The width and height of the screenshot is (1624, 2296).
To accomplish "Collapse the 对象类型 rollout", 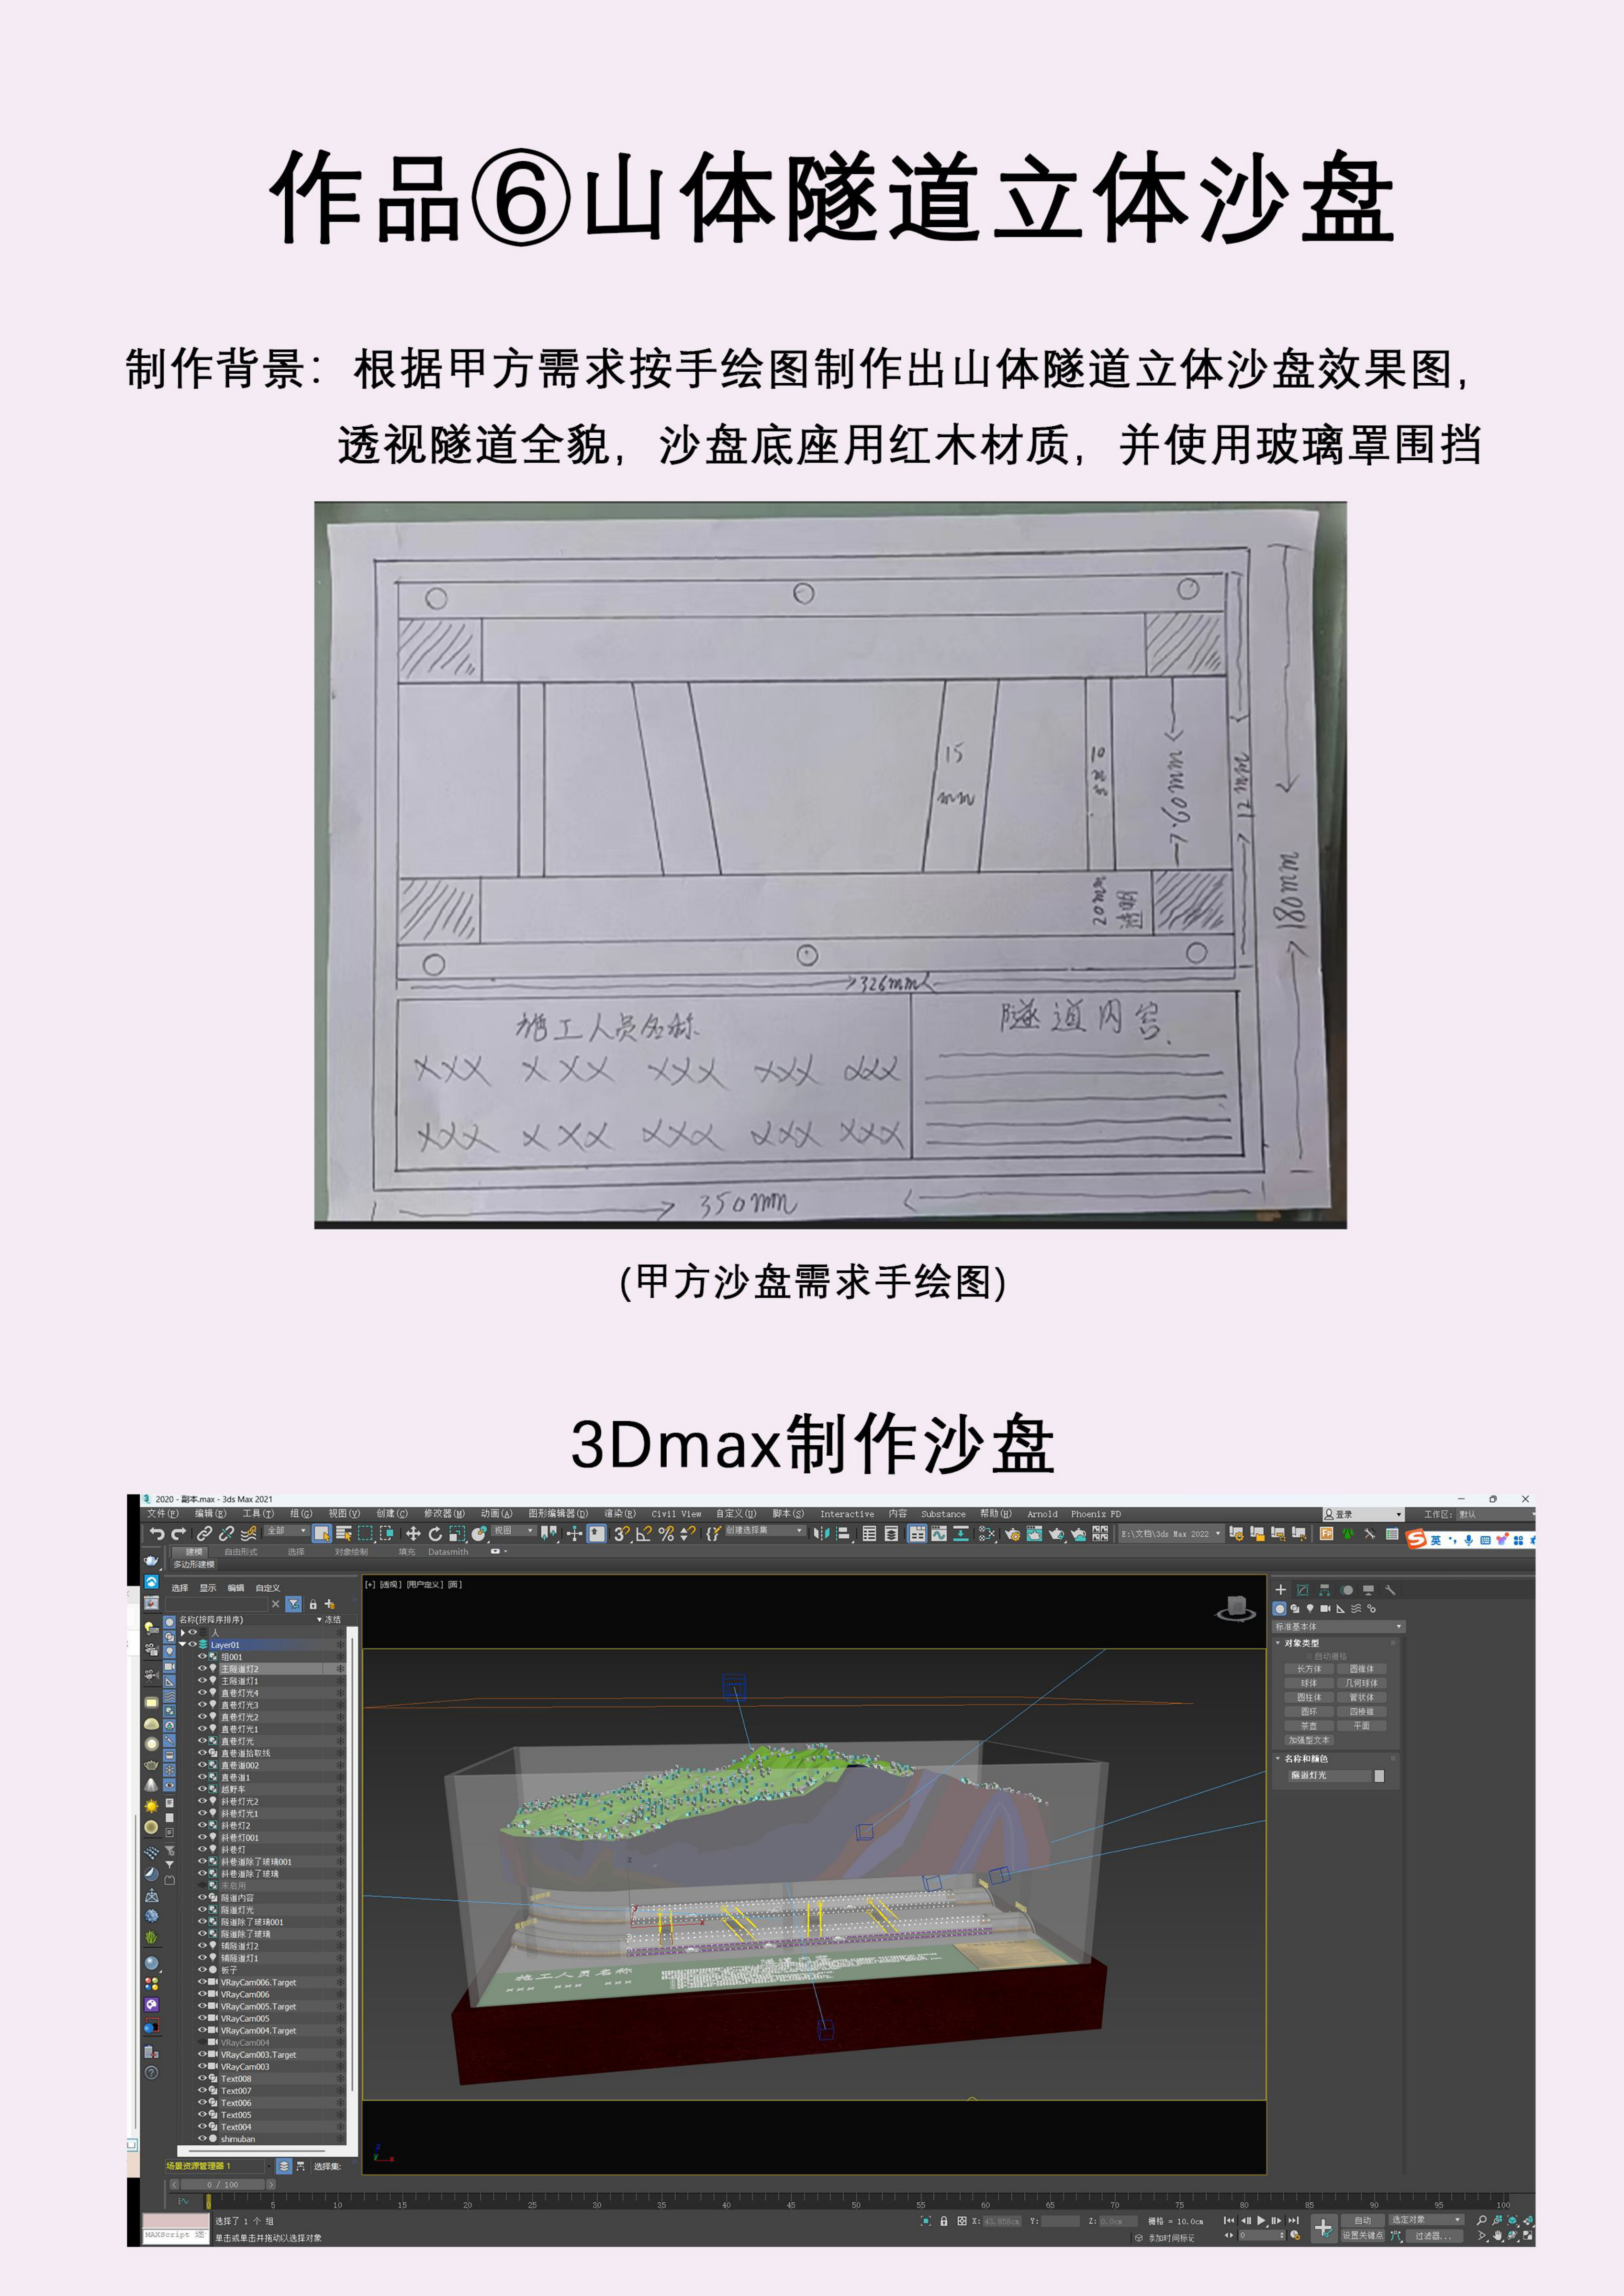I will pyautogui.click(x=1278, y=1643).
